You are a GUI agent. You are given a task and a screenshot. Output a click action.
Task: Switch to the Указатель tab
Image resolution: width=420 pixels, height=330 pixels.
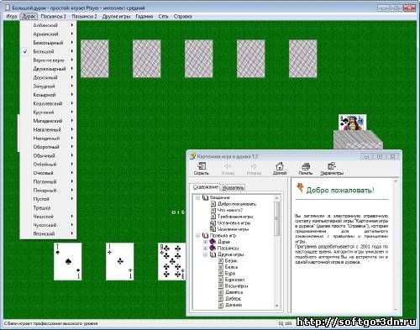(x=233, y=187)
